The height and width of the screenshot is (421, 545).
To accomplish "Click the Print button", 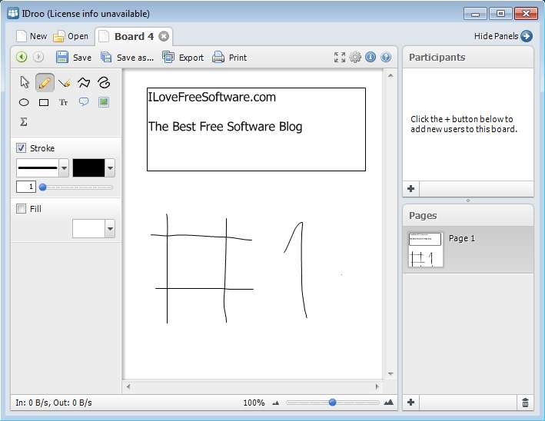I will (230, 58).
